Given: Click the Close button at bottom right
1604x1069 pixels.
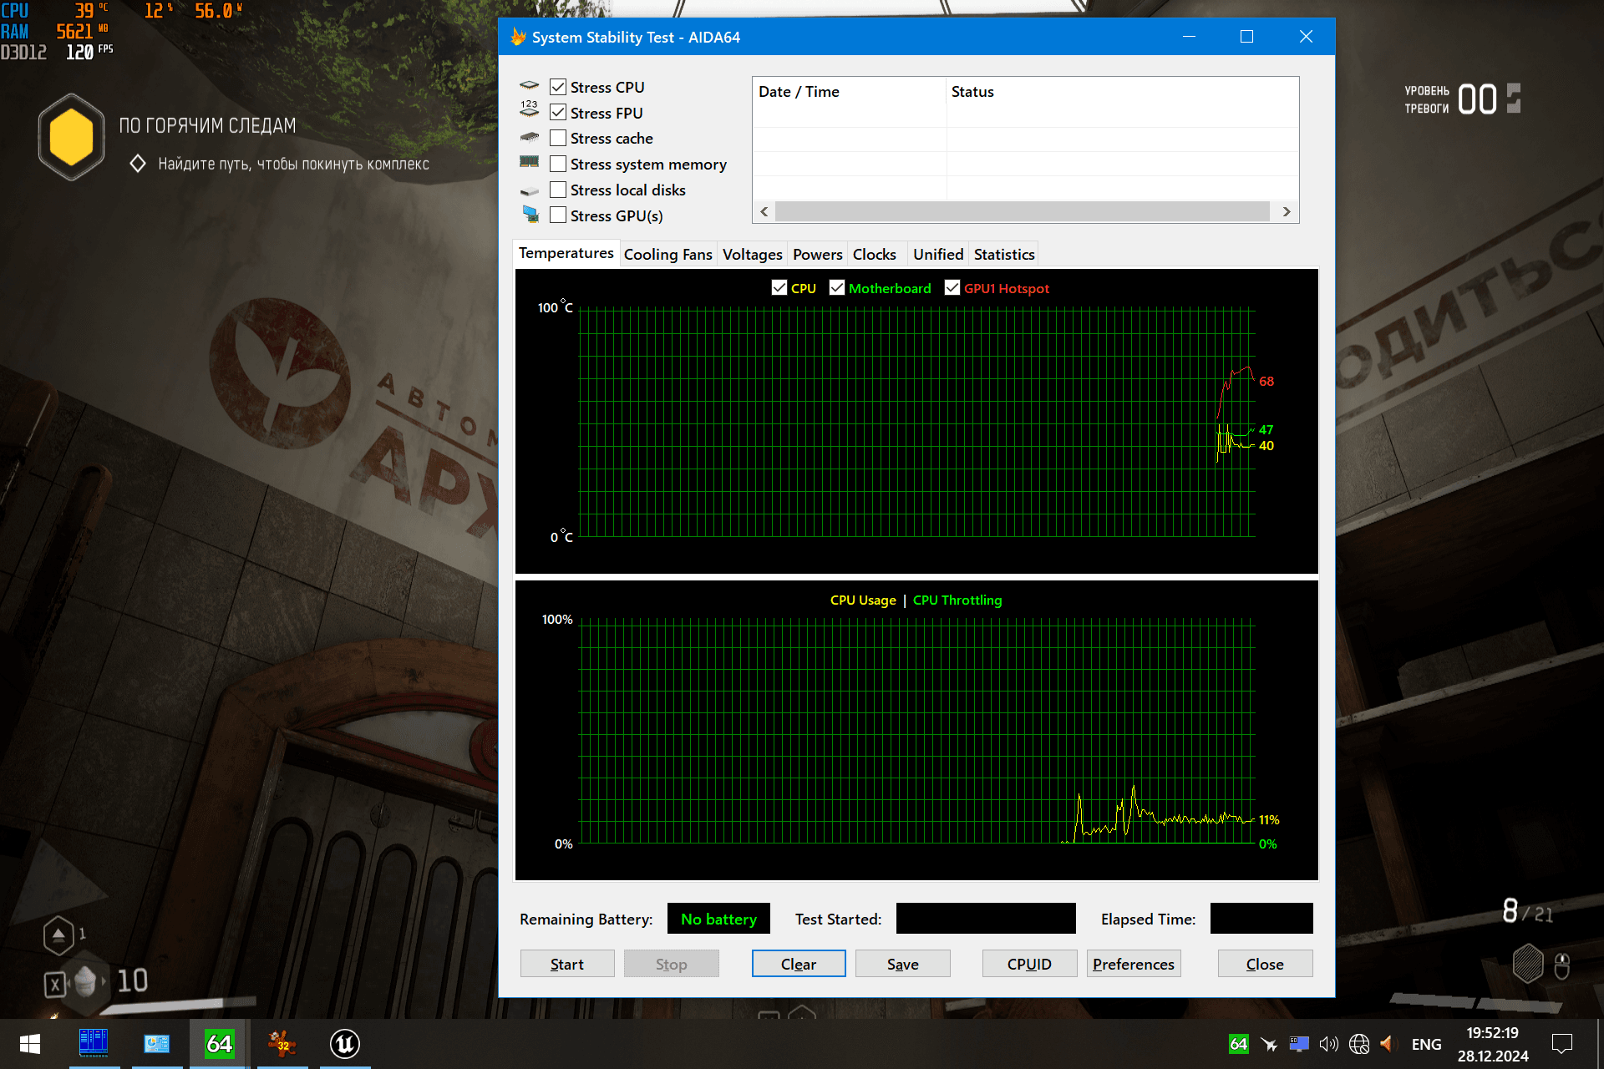Looking at the screenshot, I should 1265,964.
